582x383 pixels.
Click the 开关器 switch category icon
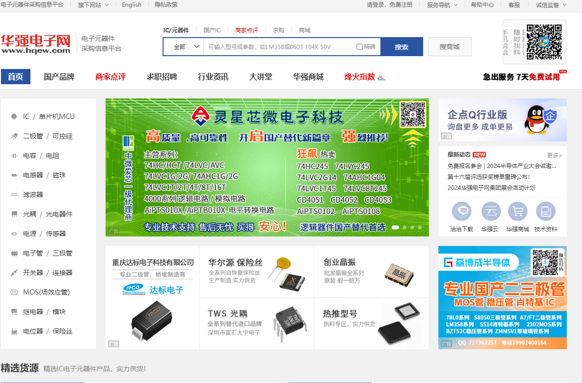click(x=14, y=273)
